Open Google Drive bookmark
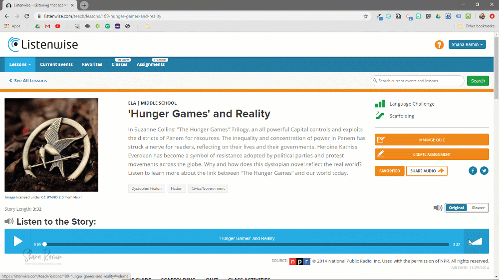Viewport: 499px width, 280px height. point(37,26)
